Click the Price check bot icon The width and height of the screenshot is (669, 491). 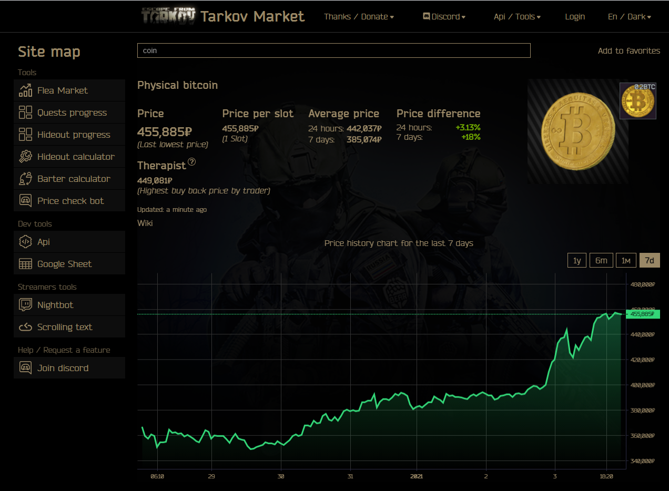click(25, 201)
